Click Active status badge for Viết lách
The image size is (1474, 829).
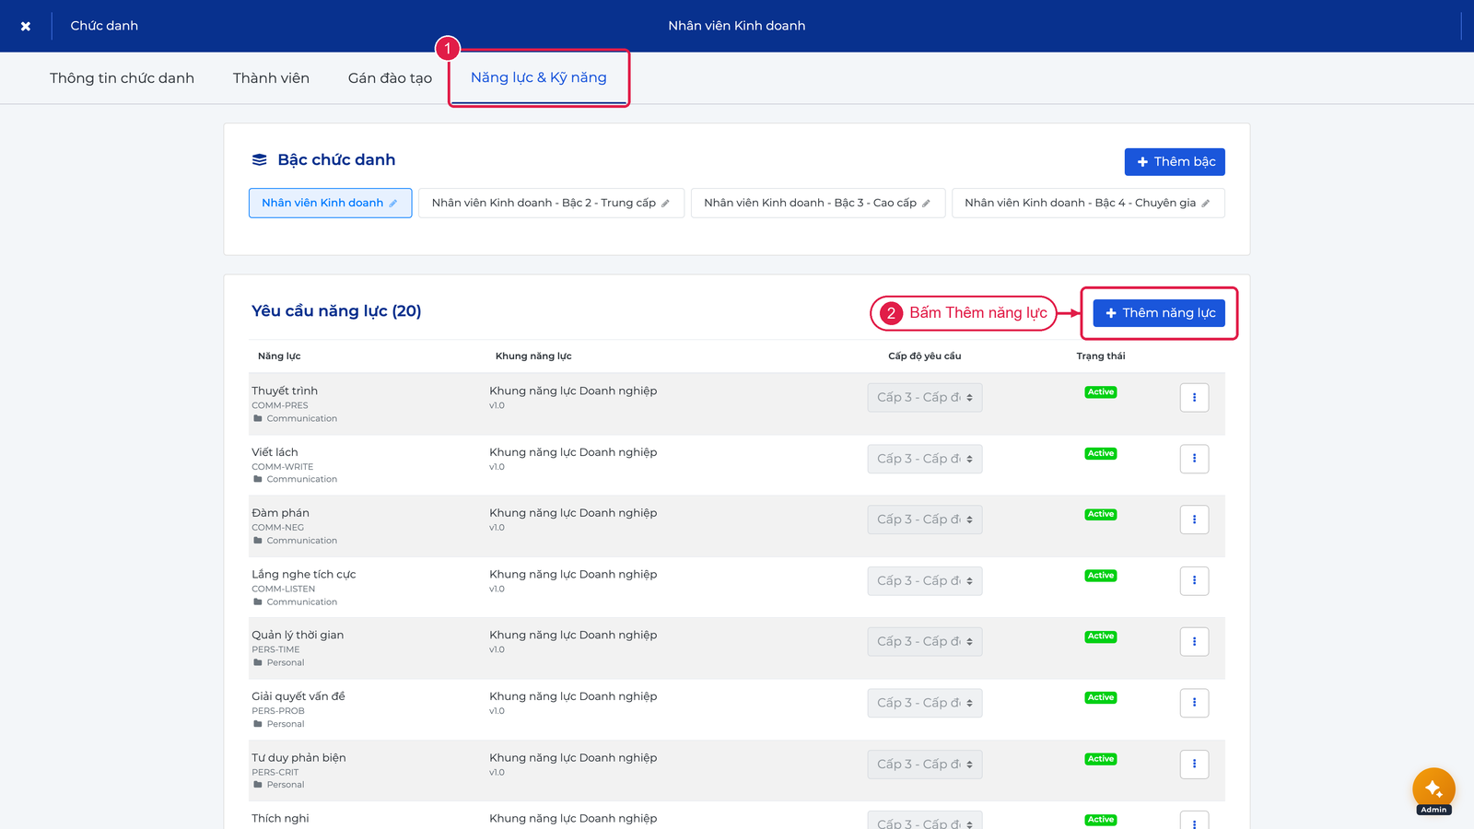[1101, 453]
